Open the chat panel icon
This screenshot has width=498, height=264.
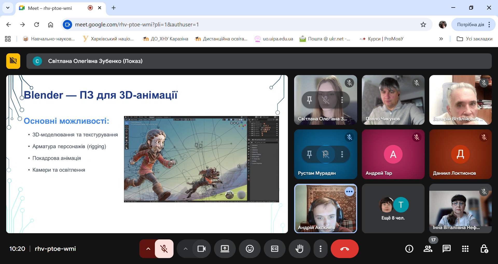pyautogui.click(x=446, y=249)
